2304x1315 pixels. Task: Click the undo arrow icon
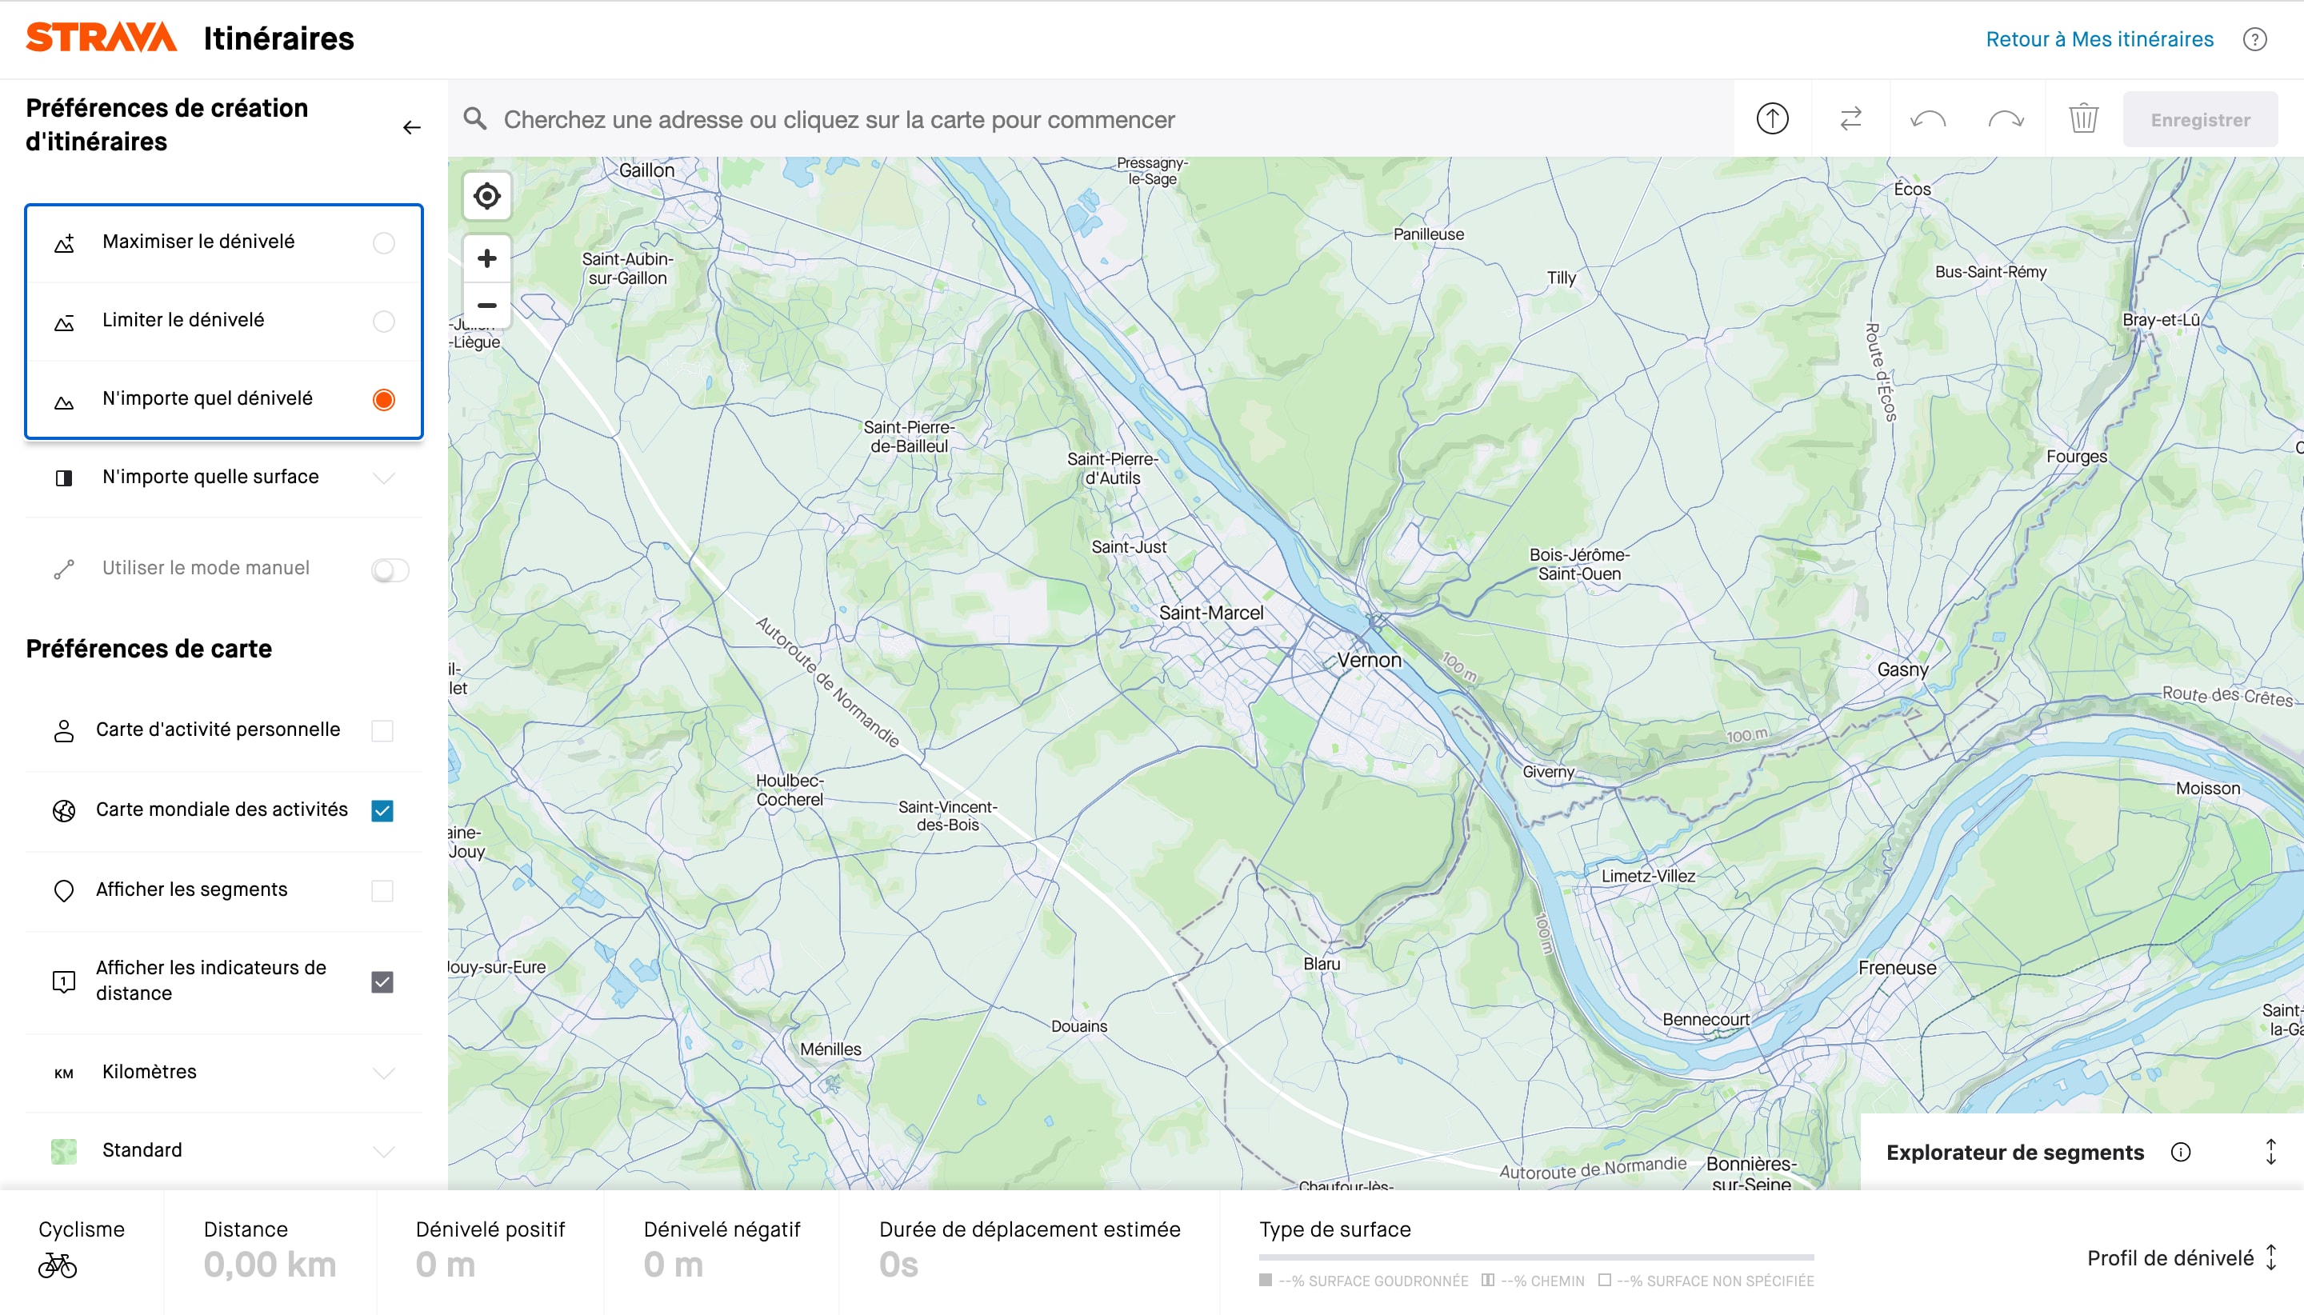[x=1928, y=118]
